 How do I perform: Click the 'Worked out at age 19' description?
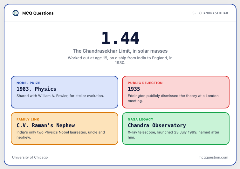(120, 60)
